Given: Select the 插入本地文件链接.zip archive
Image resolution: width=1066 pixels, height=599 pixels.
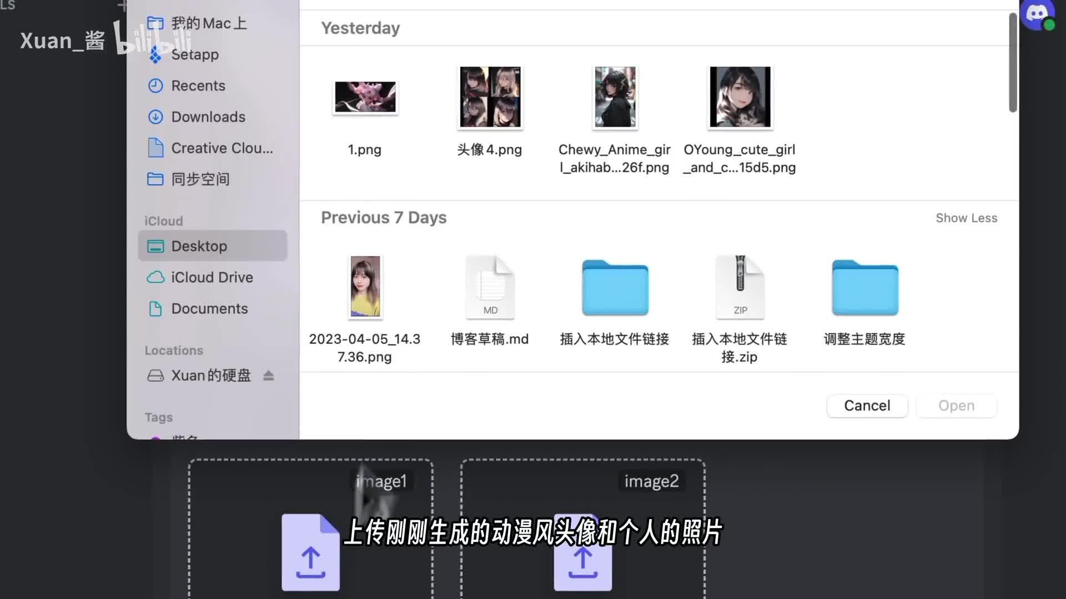Looking at the screenshot, I should tap(740, 288).
